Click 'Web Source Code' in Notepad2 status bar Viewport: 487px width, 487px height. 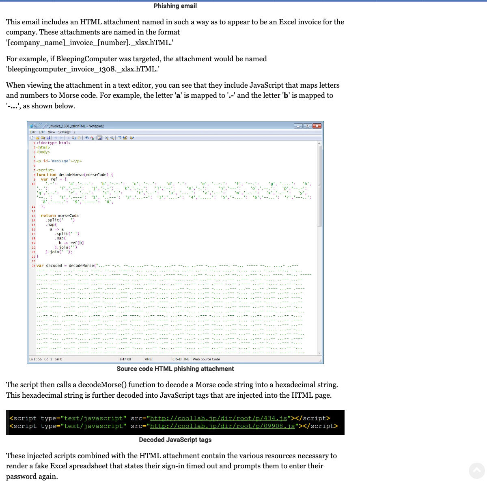(206, 359)
